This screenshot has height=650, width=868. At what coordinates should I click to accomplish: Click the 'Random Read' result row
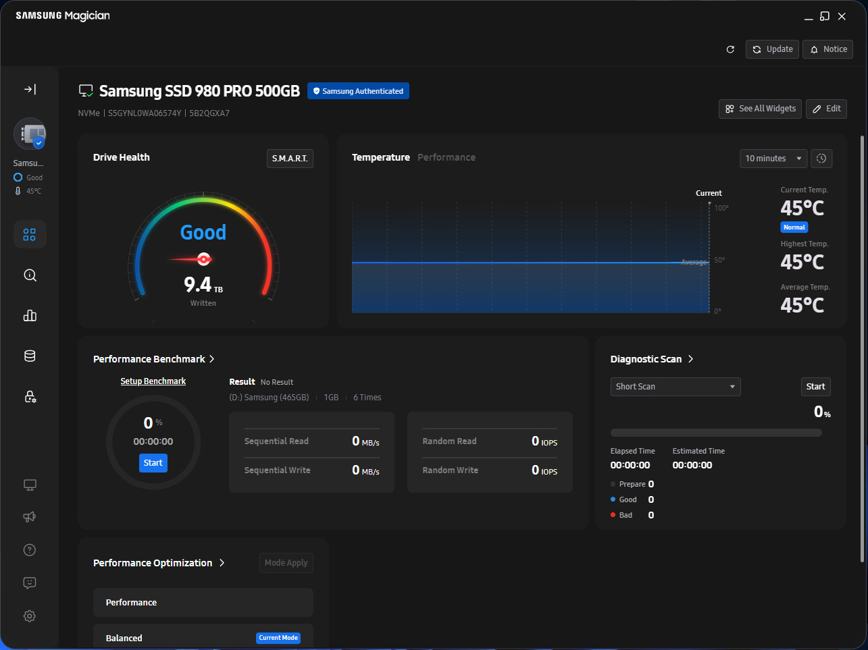coord(490,441)
